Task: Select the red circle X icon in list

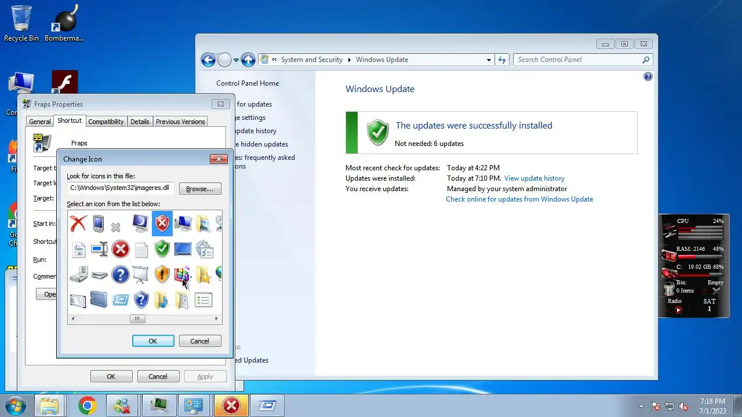Action: (x=120, y=250)
